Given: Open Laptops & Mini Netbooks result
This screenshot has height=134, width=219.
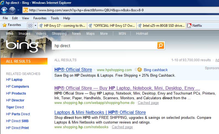Looking at the screenshot, I should (x=100, y=112).
